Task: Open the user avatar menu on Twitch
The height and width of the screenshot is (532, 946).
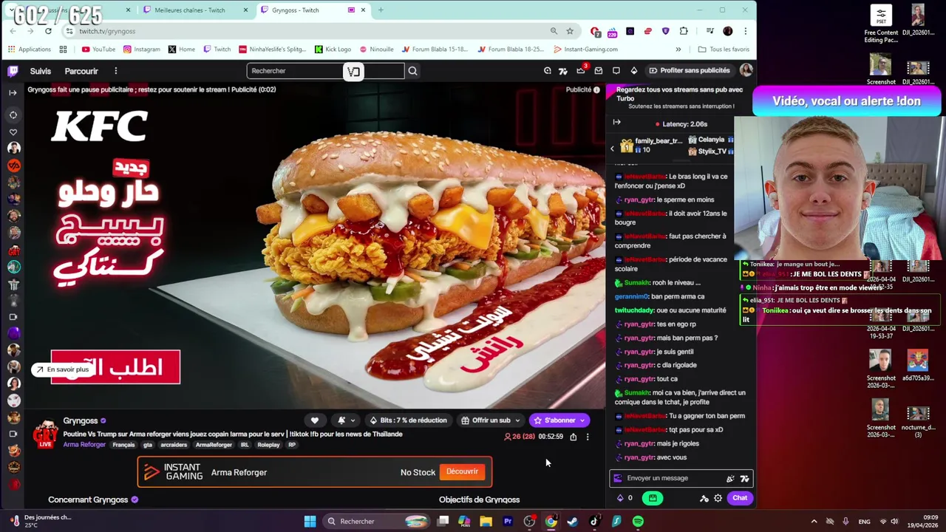Action: (746, 70)
